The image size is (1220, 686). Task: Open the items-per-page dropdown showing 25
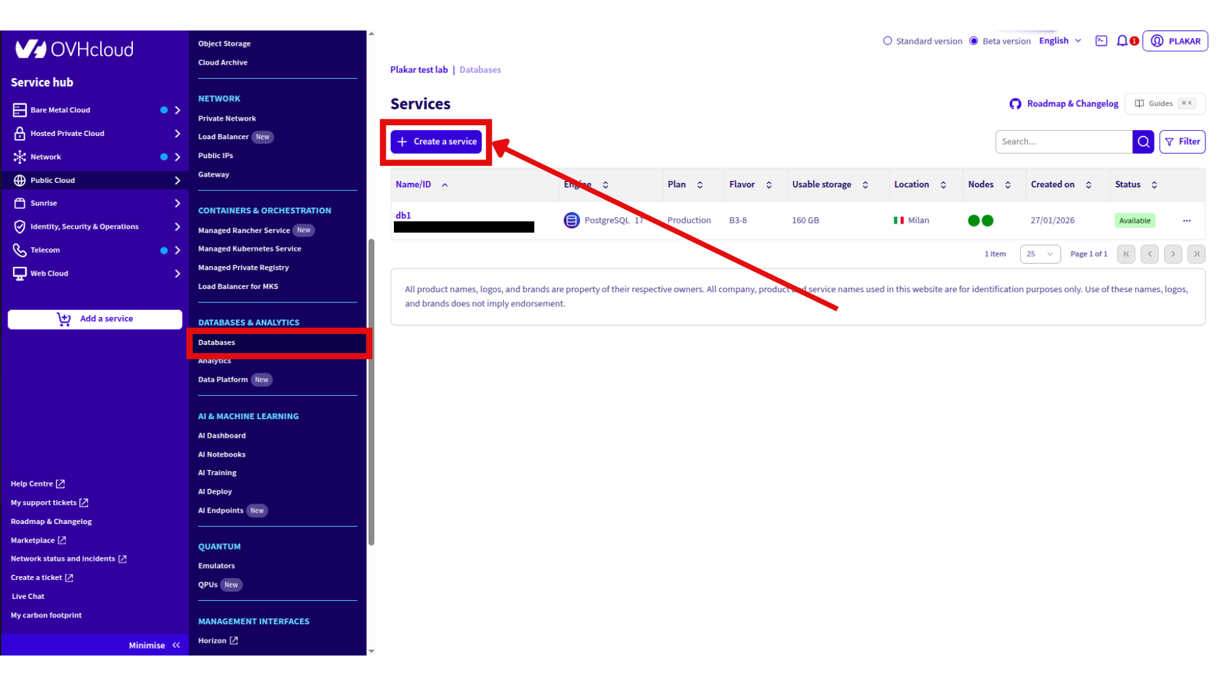1040,254
